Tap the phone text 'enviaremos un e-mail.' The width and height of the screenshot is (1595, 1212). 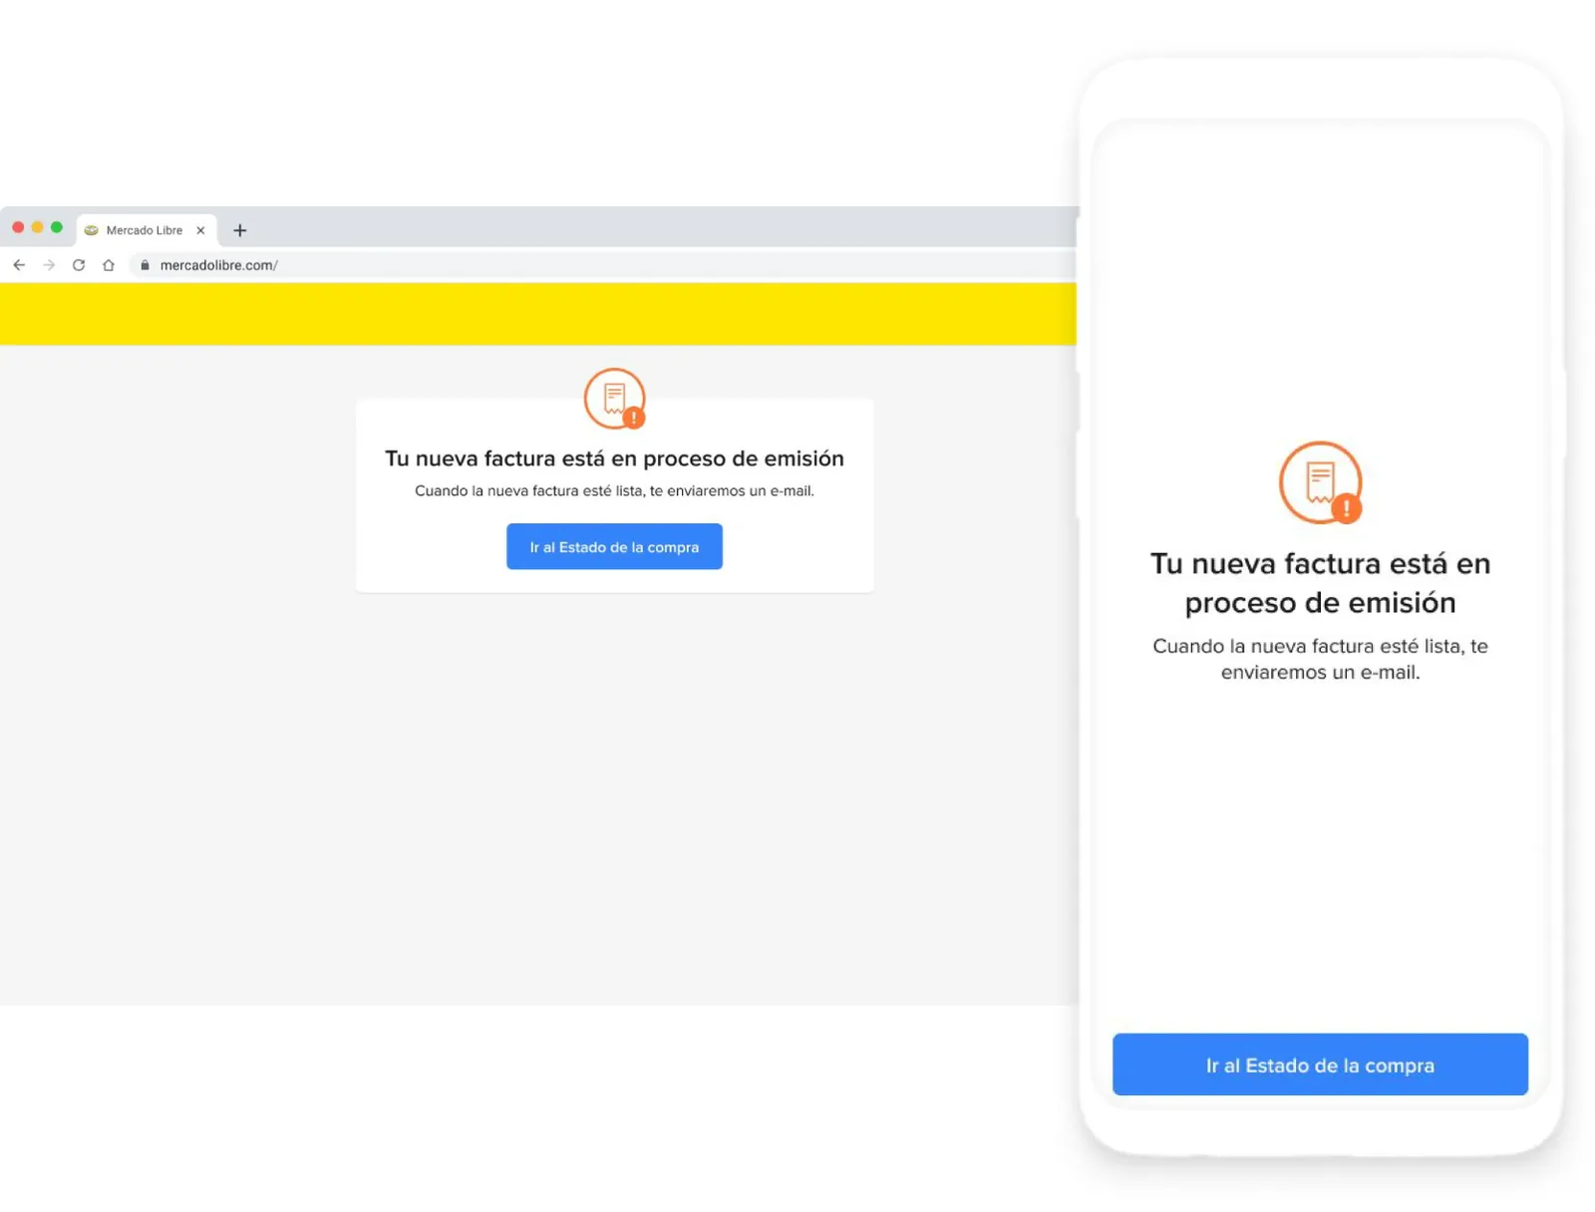(x=1320, y=673)
